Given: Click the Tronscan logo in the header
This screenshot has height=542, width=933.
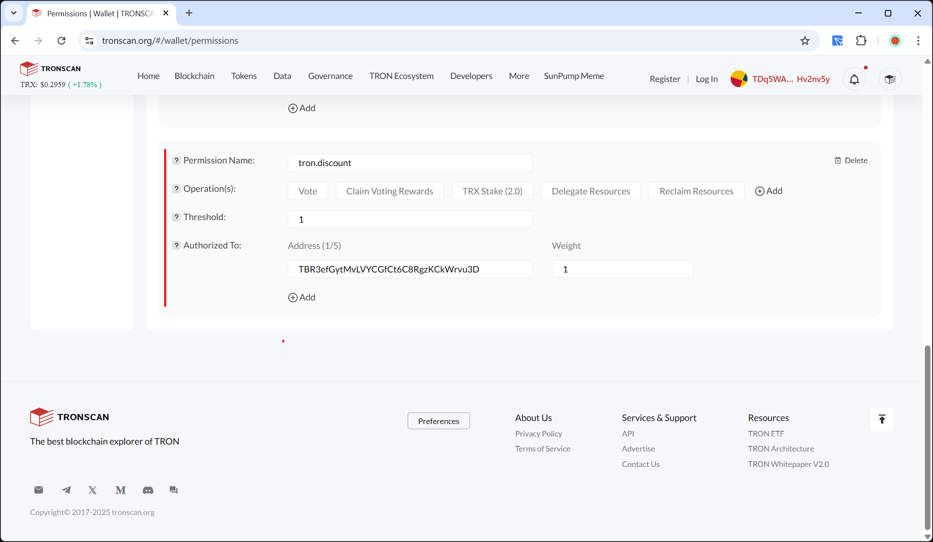Looking at the screenshot, I should pos(50,68).
